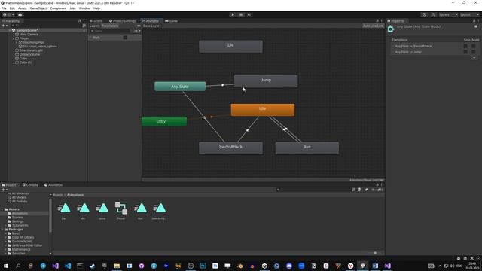Select the Jump state node
The width and height of the screenshot is (482, 271).
(266, 81)
